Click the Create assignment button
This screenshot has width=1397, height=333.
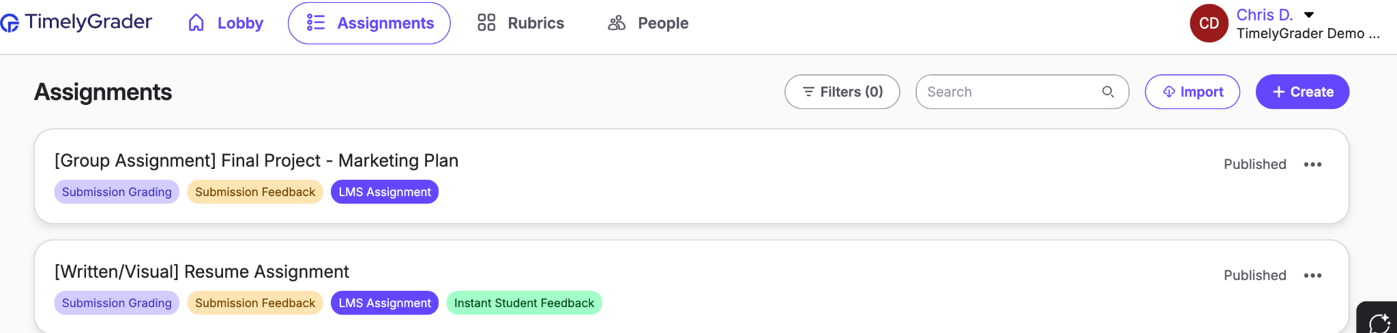coord(1302,92)
